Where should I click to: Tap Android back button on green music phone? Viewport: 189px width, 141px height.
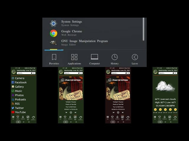coord(66,122)
